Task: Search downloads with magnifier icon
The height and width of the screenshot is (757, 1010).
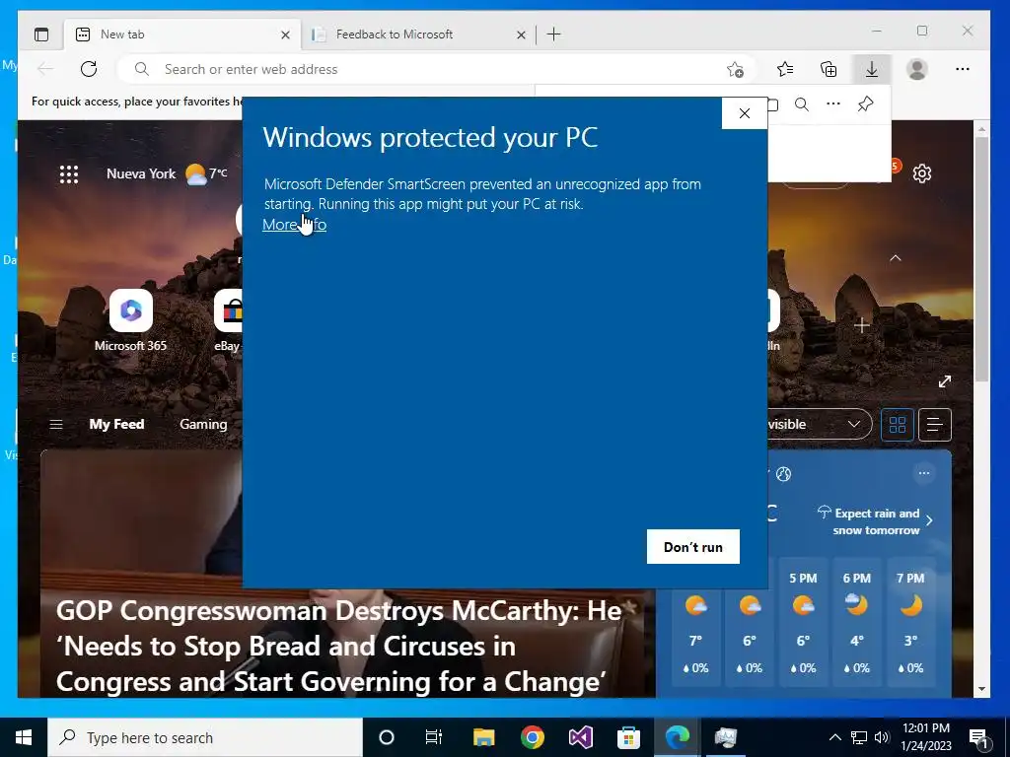Action: click(x=801, y=104)
